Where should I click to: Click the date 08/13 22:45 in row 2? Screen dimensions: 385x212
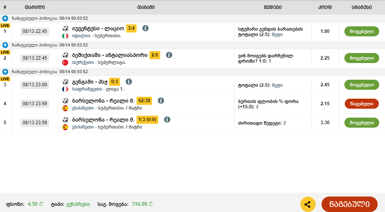tap(35, 58)
